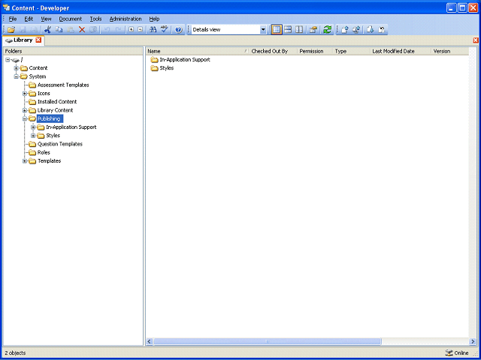Click the Check In All toolbar icon
Viewport: 481px width, 360px height.
[x=355, y=30]
